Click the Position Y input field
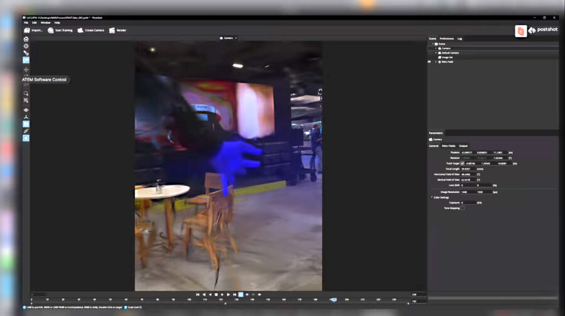 pos(484,153)
